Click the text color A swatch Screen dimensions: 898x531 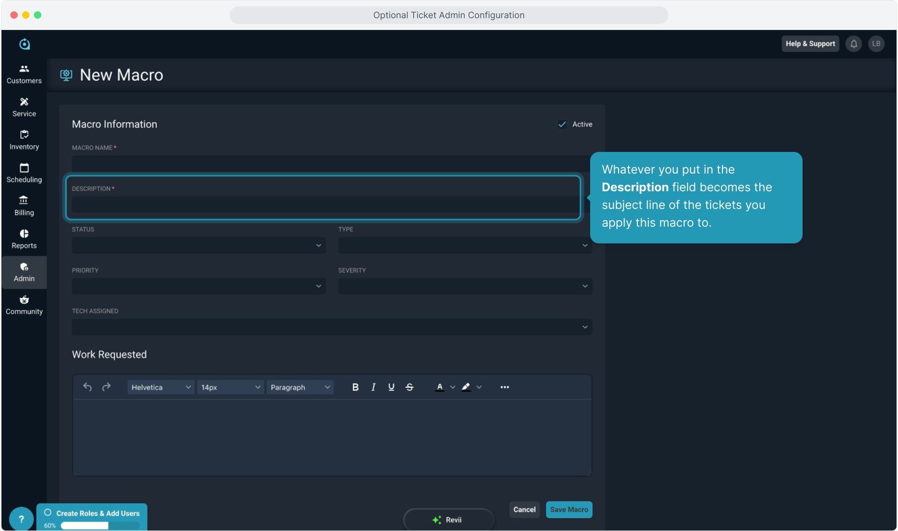coord(440,387)
